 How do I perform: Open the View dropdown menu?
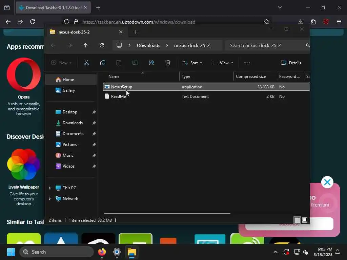pos(222,63)
